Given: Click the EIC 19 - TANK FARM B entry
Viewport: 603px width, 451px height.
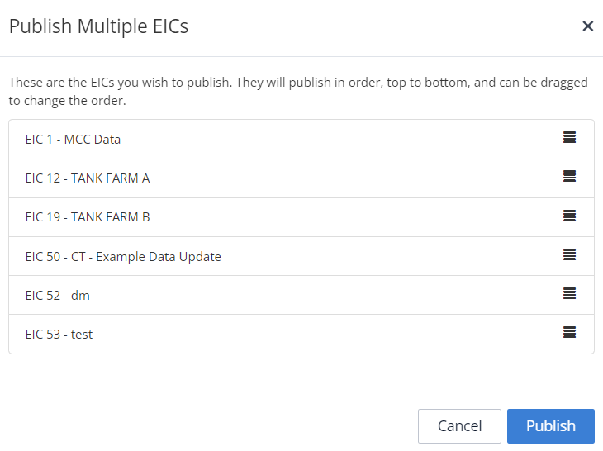Looking at the screenshot, I should 301,217.
